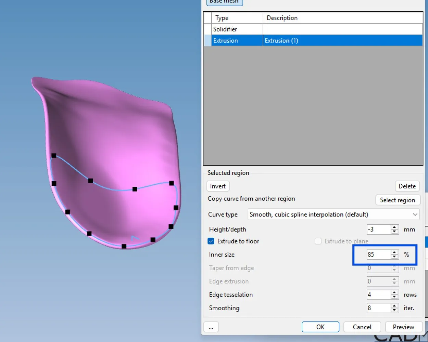Select the Extrusion row type cell
The width and height of the screenshot is (428, 342).
[237, 40]
